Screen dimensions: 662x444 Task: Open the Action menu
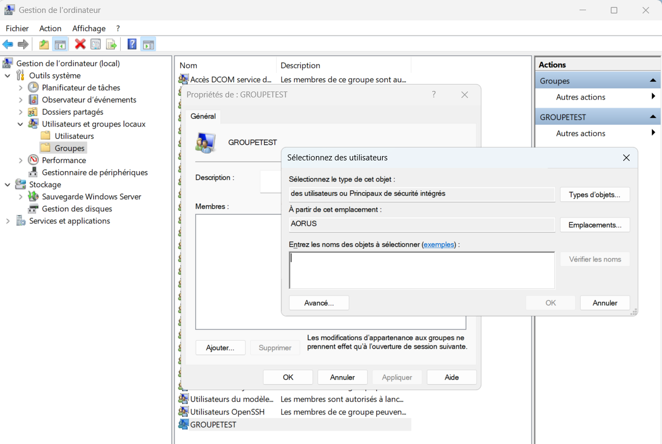[x=50, y=29]
